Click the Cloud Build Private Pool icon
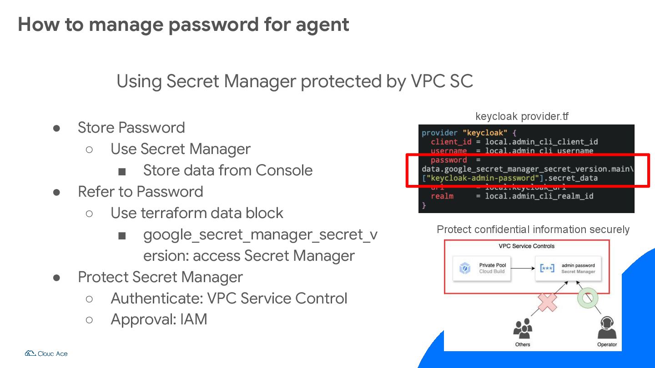 pos(465,269)
